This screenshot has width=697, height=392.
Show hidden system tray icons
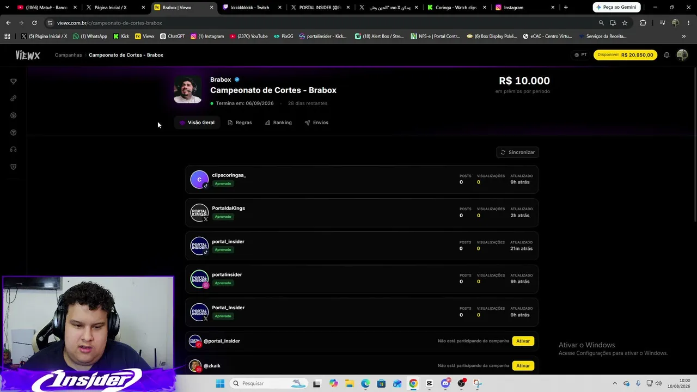coord(615,383)
